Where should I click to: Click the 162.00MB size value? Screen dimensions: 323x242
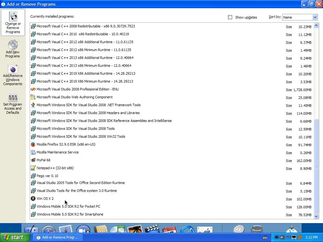point(304,161)
